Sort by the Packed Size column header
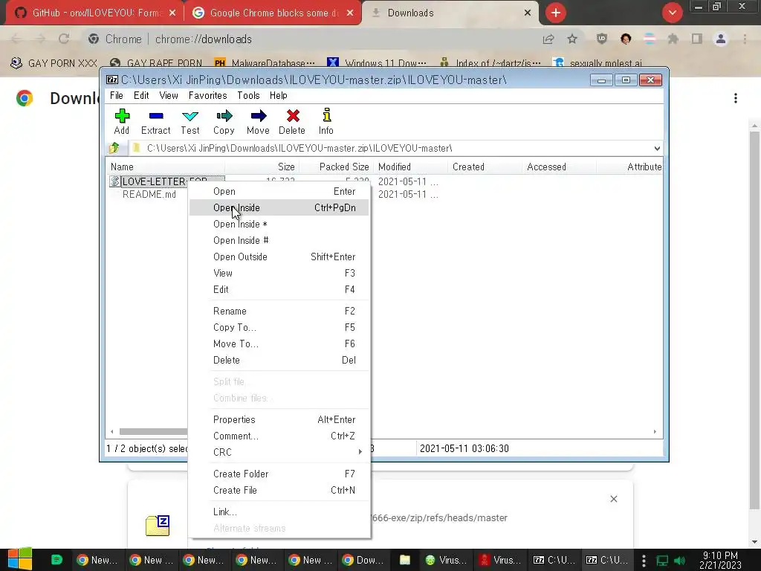The image size is (761, 571). point(337,167)
